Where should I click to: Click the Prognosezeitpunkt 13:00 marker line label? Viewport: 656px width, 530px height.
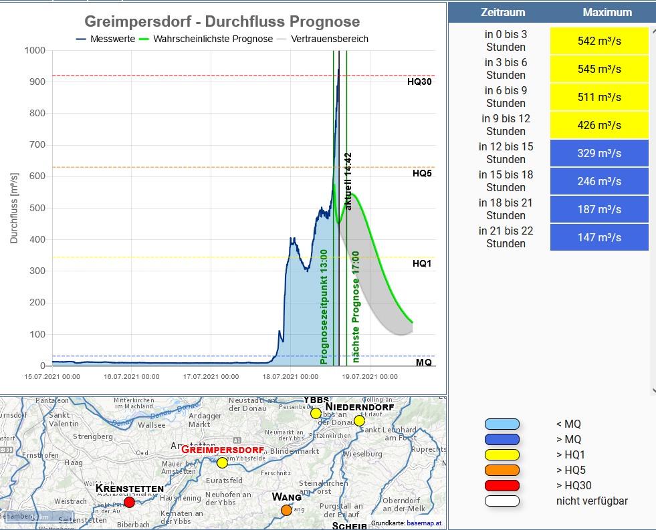(324, 306)
